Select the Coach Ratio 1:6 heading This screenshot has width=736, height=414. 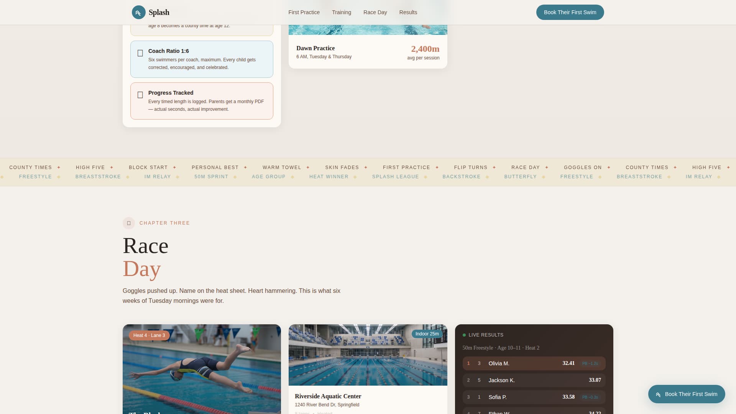click(169, 51)
